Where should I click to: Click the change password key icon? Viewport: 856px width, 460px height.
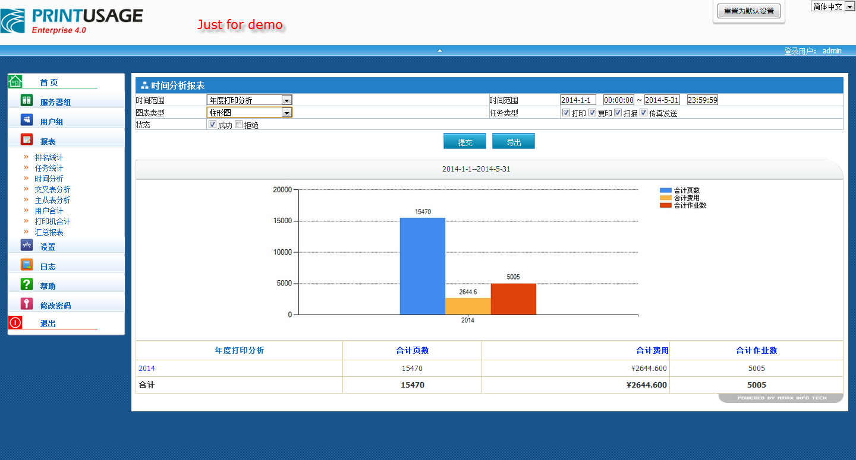[x=27, y=304]
